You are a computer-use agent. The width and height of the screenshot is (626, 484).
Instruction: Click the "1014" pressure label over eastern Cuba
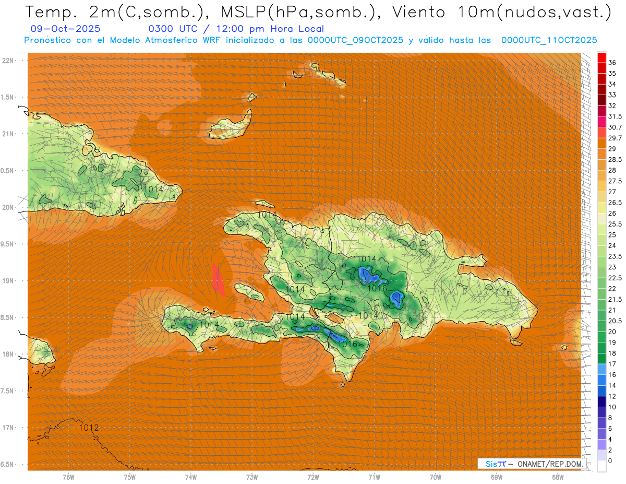153,189
